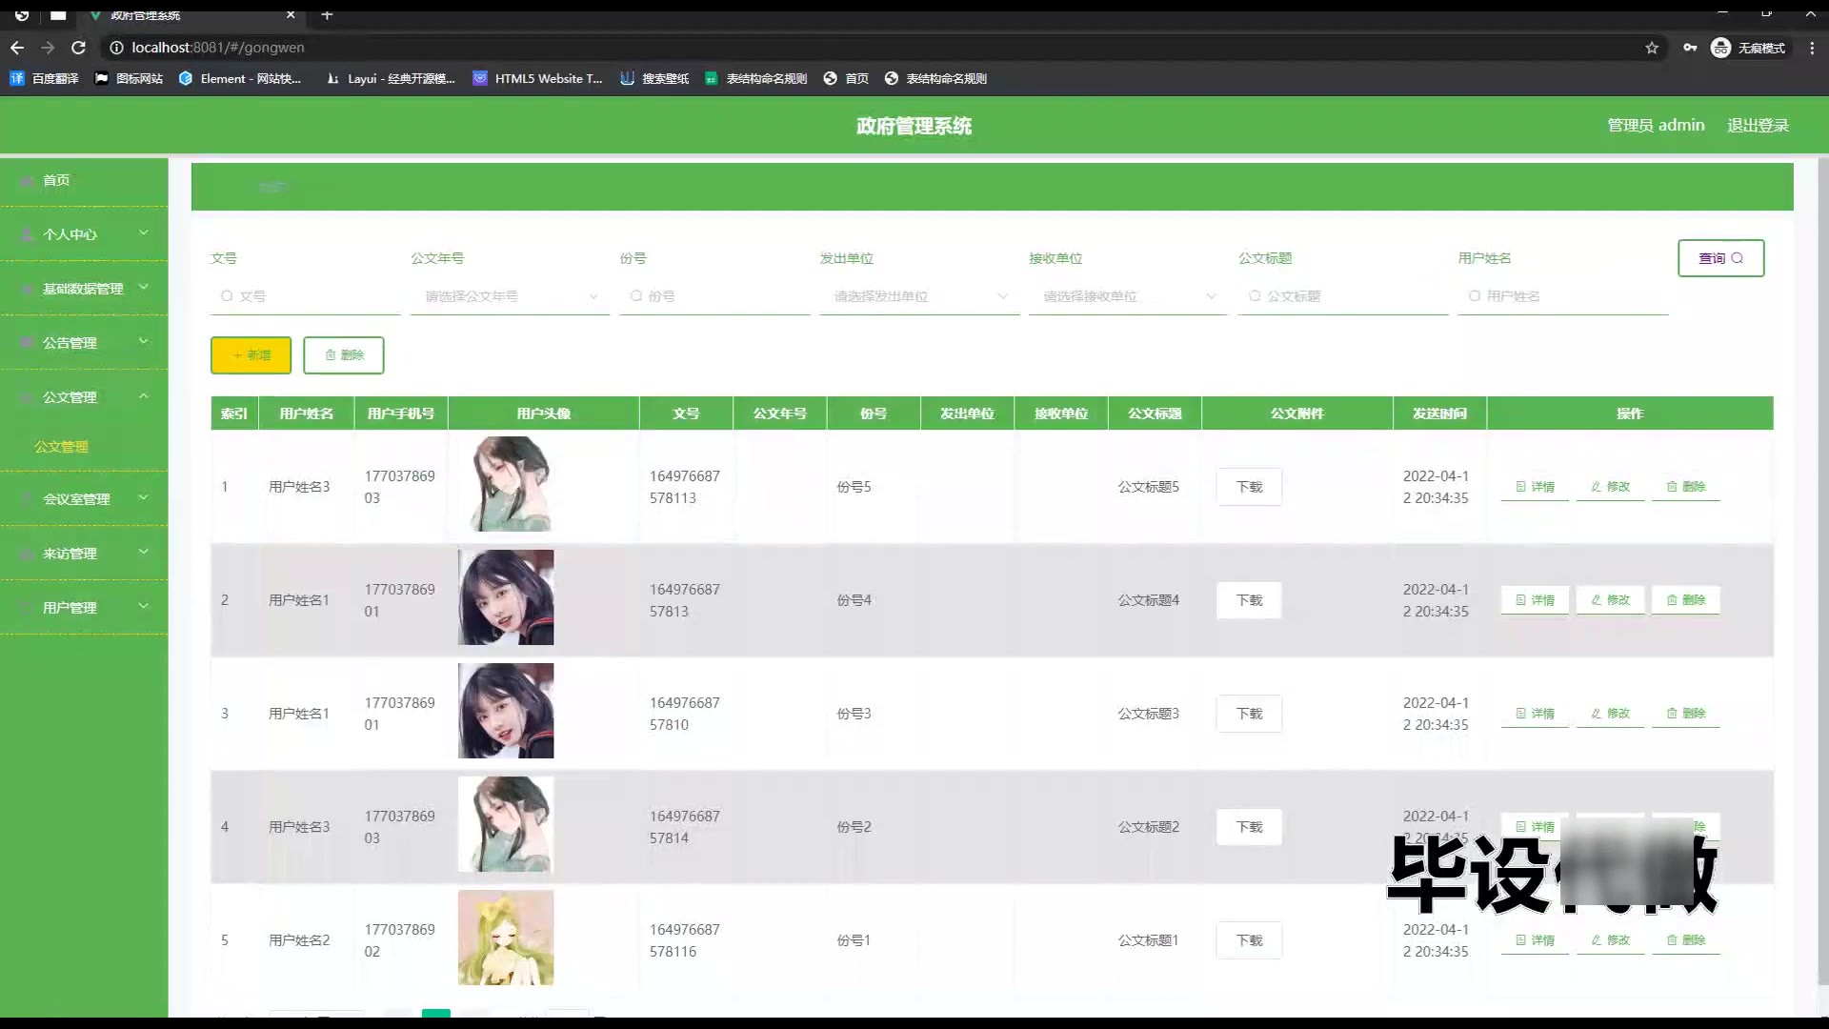This screenshot has width=1829, height=1029.
Task: Open browser three-dot menu
Action: coord(1812,48)
